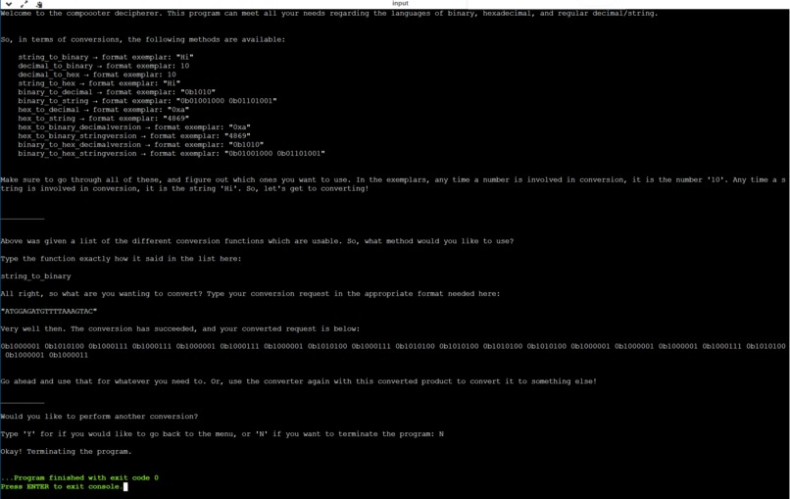The width and height of the screenshot is (790, 499).
Task: Click the last binary value 0b1000011 in output
Action: click(x=69, y=355)
